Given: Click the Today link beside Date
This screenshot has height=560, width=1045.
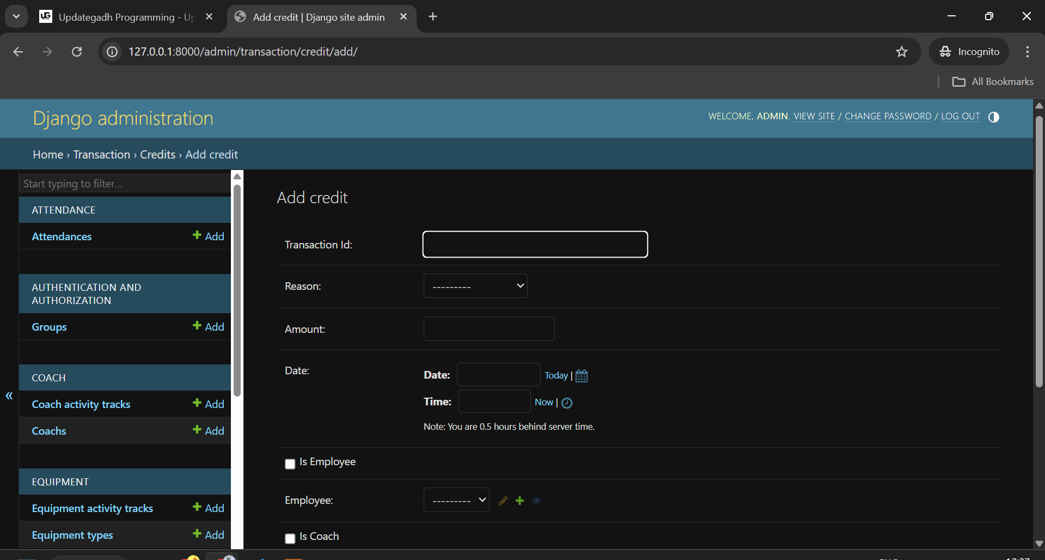Looking at the screenshot, I should [555, 375].
